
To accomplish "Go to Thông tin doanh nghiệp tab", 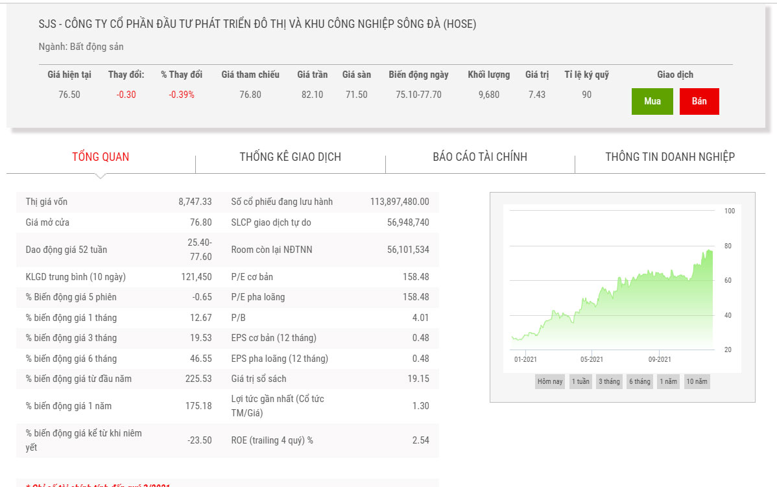I will click(x=670, y=157).
